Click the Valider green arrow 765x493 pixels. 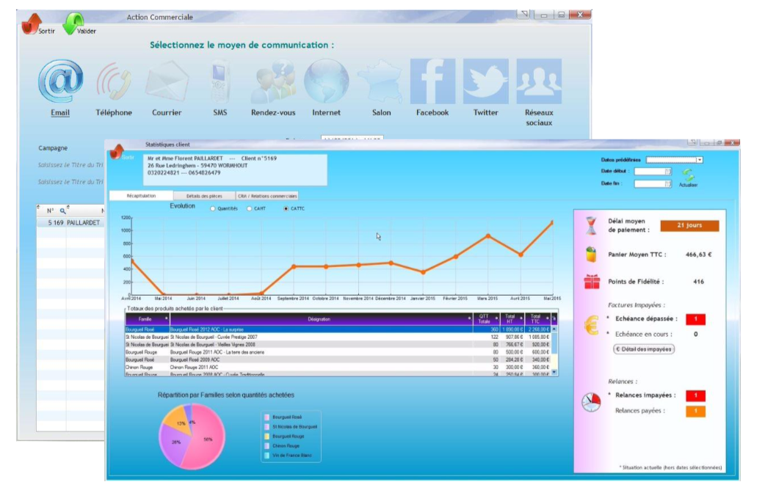tap(76, 23)
